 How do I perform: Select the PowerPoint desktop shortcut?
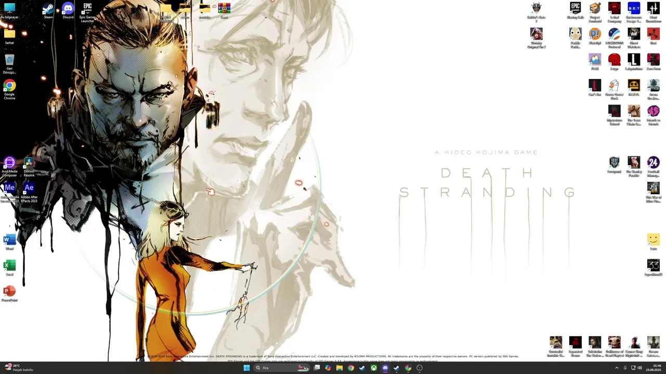[x=9, y=293]
